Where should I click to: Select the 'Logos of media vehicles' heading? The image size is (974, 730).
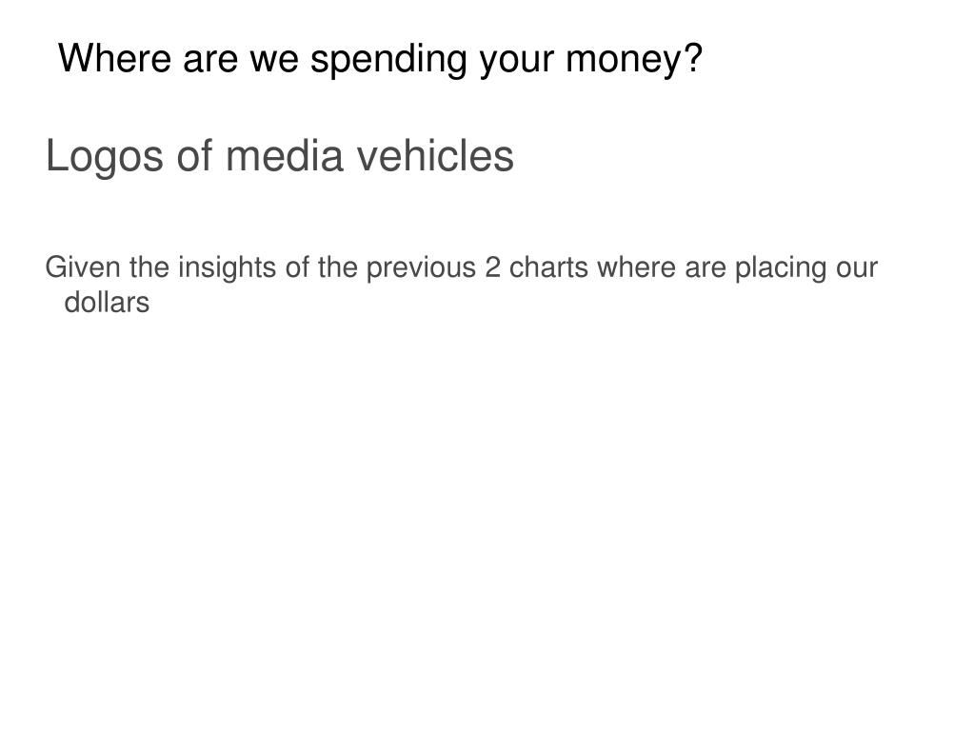[x=280, y=156]
